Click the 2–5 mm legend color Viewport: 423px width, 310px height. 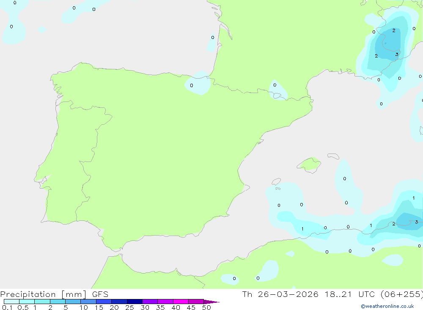tap(58, 302)
